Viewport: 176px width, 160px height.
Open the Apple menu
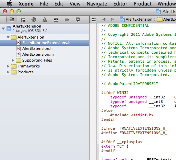coord(9,3)
